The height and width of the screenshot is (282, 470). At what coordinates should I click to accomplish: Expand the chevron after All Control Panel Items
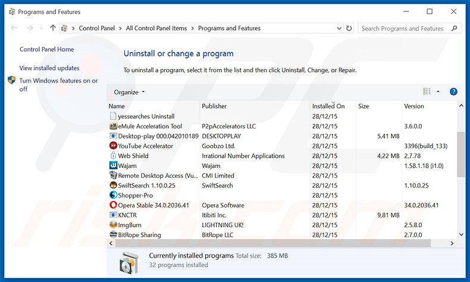192,29
